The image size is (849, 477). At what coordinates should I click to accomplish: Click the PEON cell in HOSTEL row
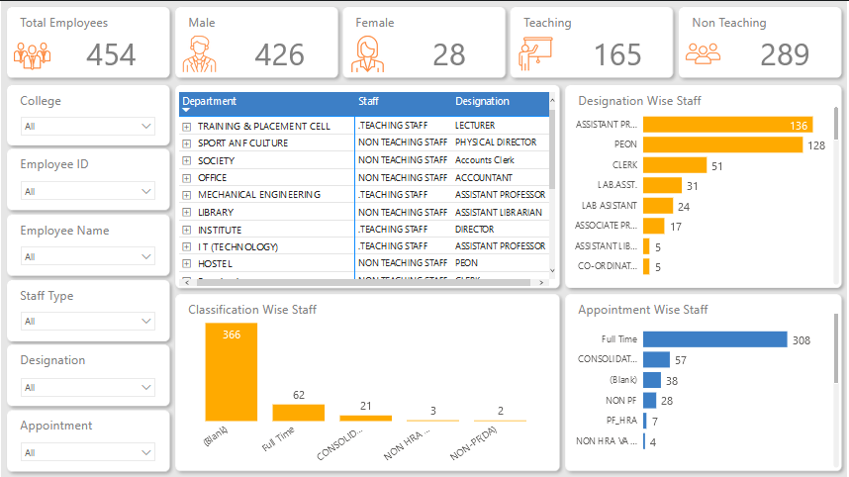pyautogui.click(x=466, y=262)
